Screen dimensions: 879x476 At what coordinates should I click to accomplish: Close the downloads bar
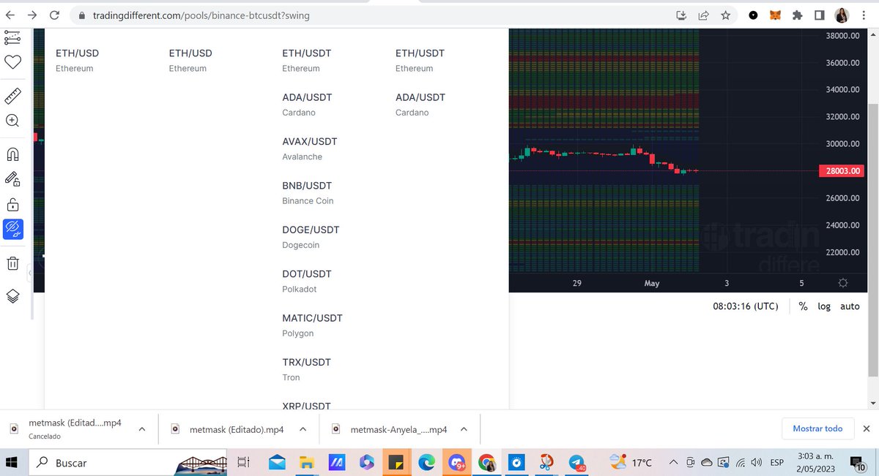pyautogui.click(x=867, y=428)
